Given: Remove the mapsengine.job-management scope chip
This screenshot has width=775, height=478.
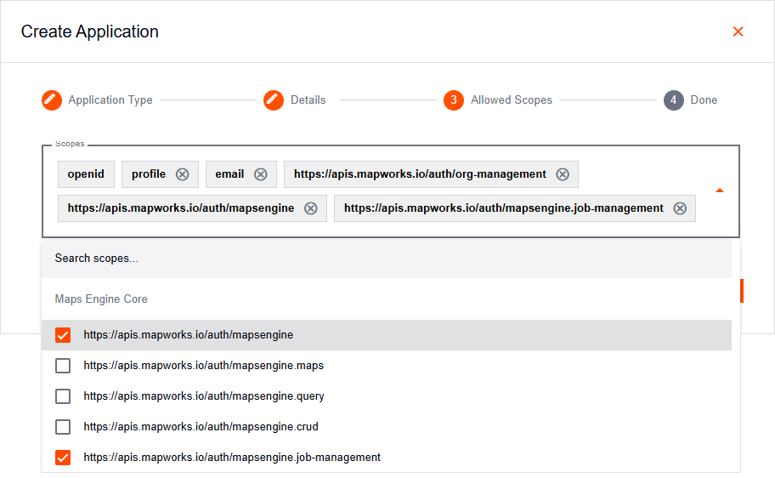Looking at the screenshot, I should click(x=680, y=208).
